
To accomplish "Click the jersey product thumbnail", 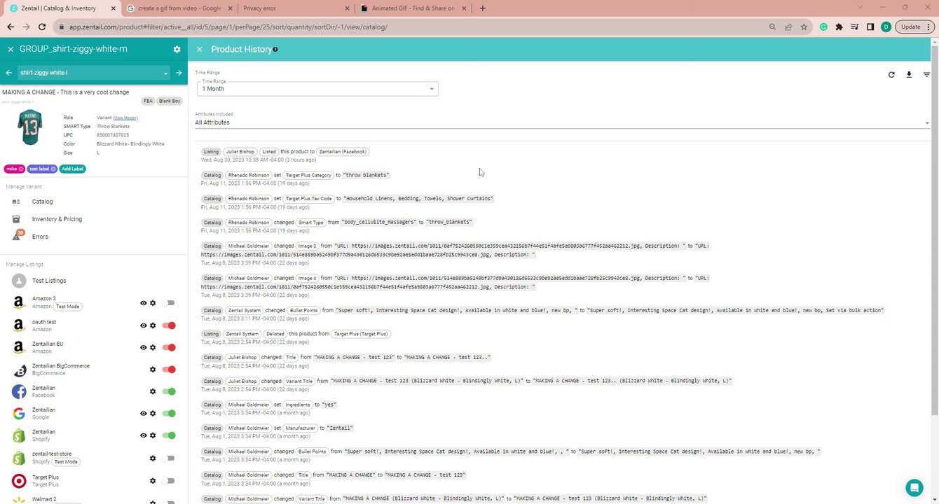I will point(30,127).
